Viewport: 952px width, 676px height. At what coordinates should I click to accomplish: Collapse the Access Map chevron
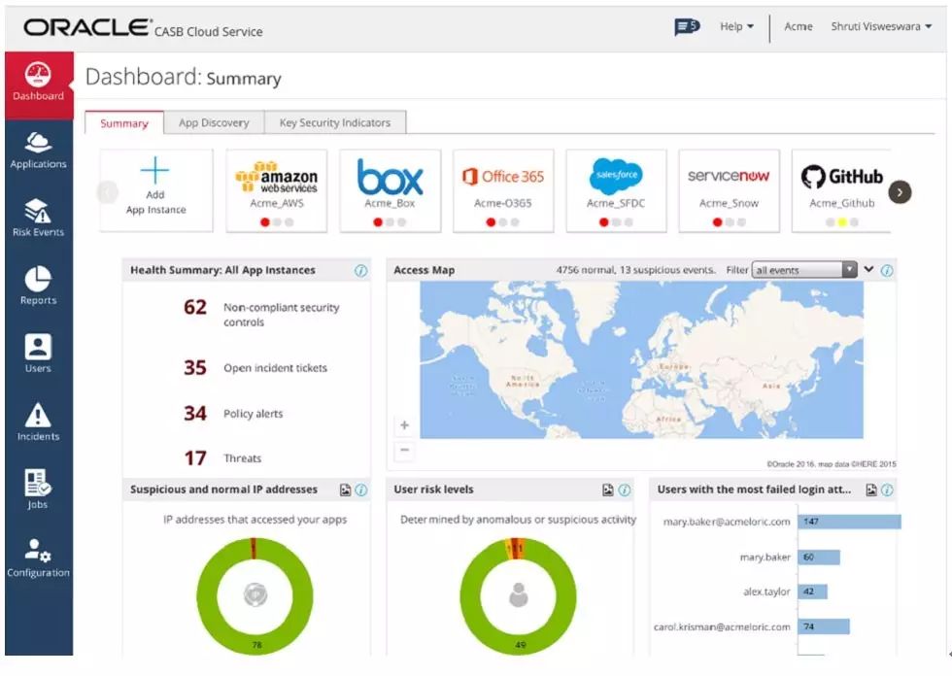pos(868,269)
